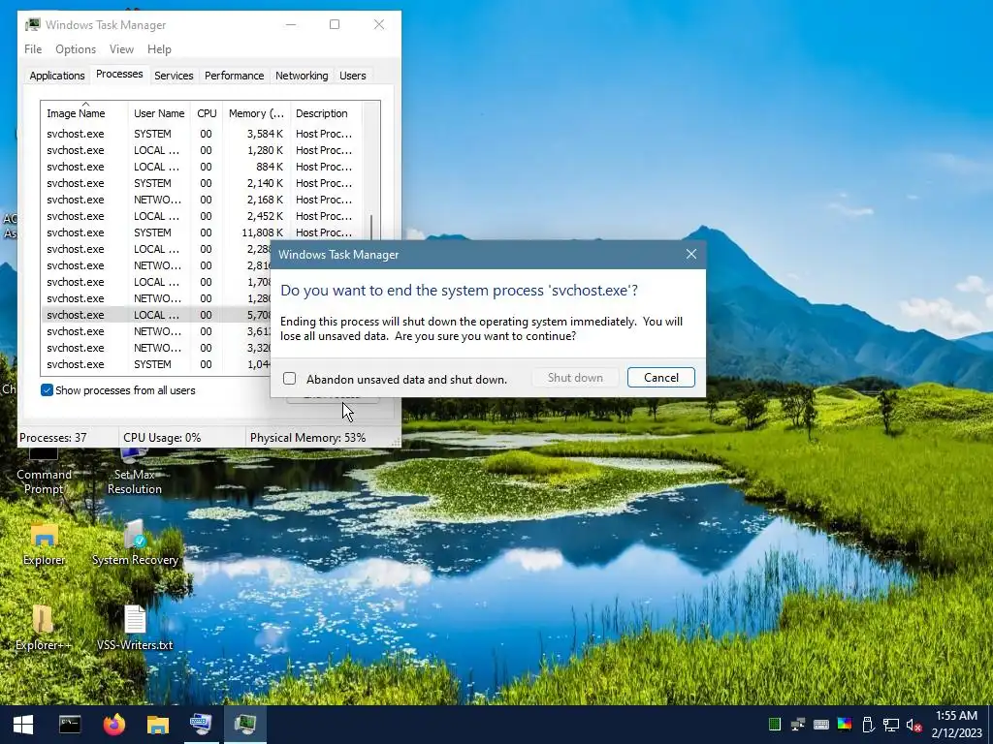This screenshot has height=744, width=993.
Task: Click the Shut down button
Action: coord(575,378)
